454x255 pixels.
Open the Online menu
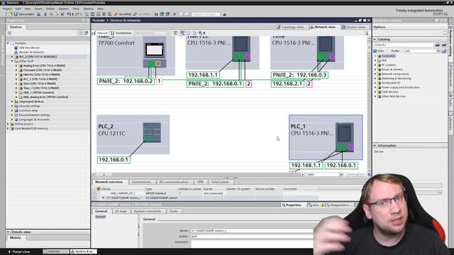click(50, 9)
